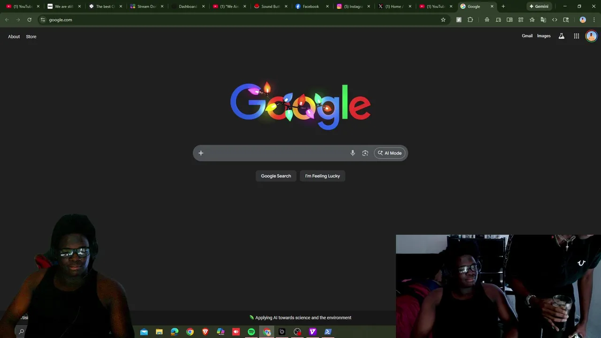Click the page search extension icon
The height and width of the screenshot is (338, 601).
coord(566,20)
